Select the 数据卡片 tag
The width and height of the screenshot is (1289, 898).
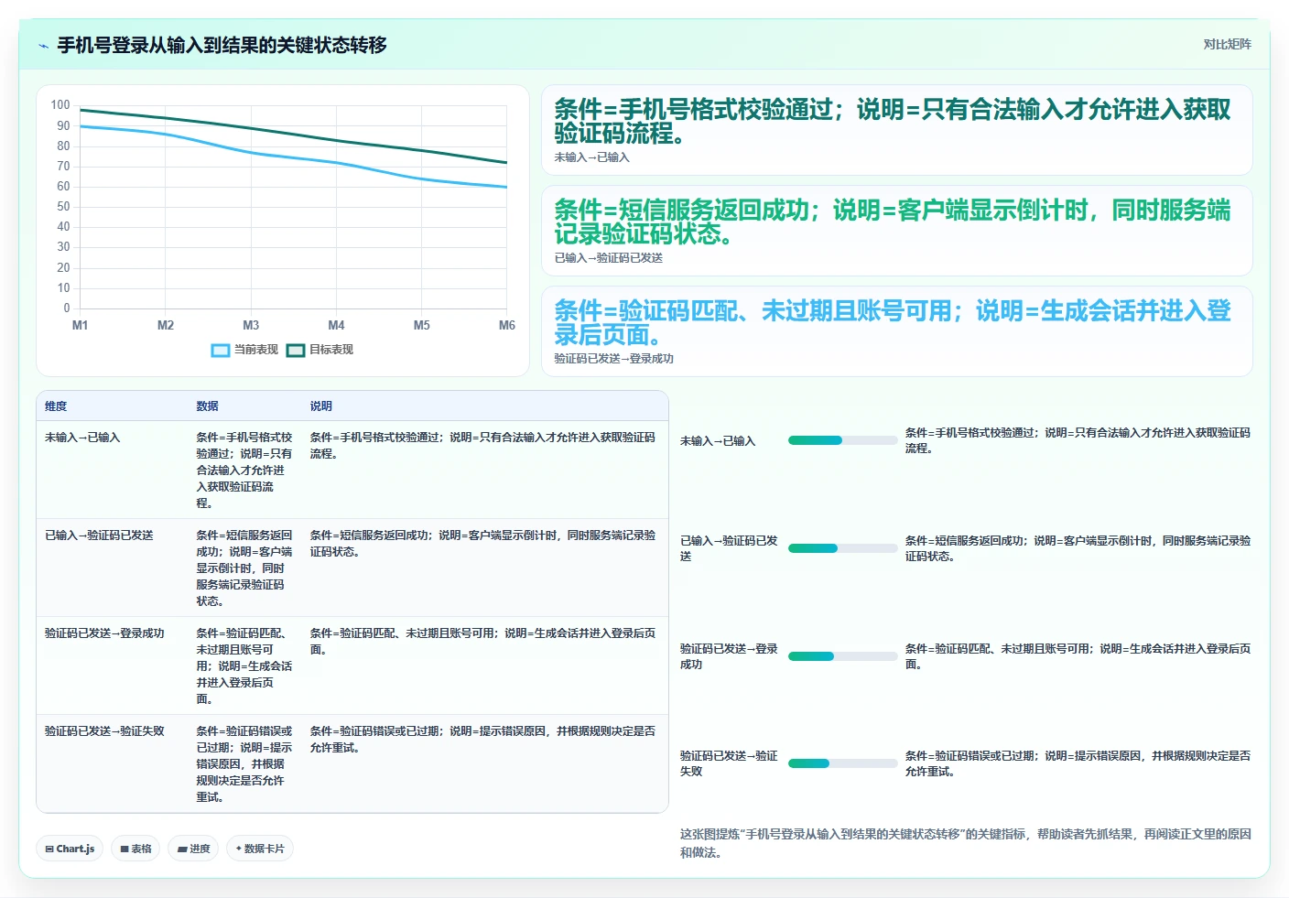[x=260, y=849]
